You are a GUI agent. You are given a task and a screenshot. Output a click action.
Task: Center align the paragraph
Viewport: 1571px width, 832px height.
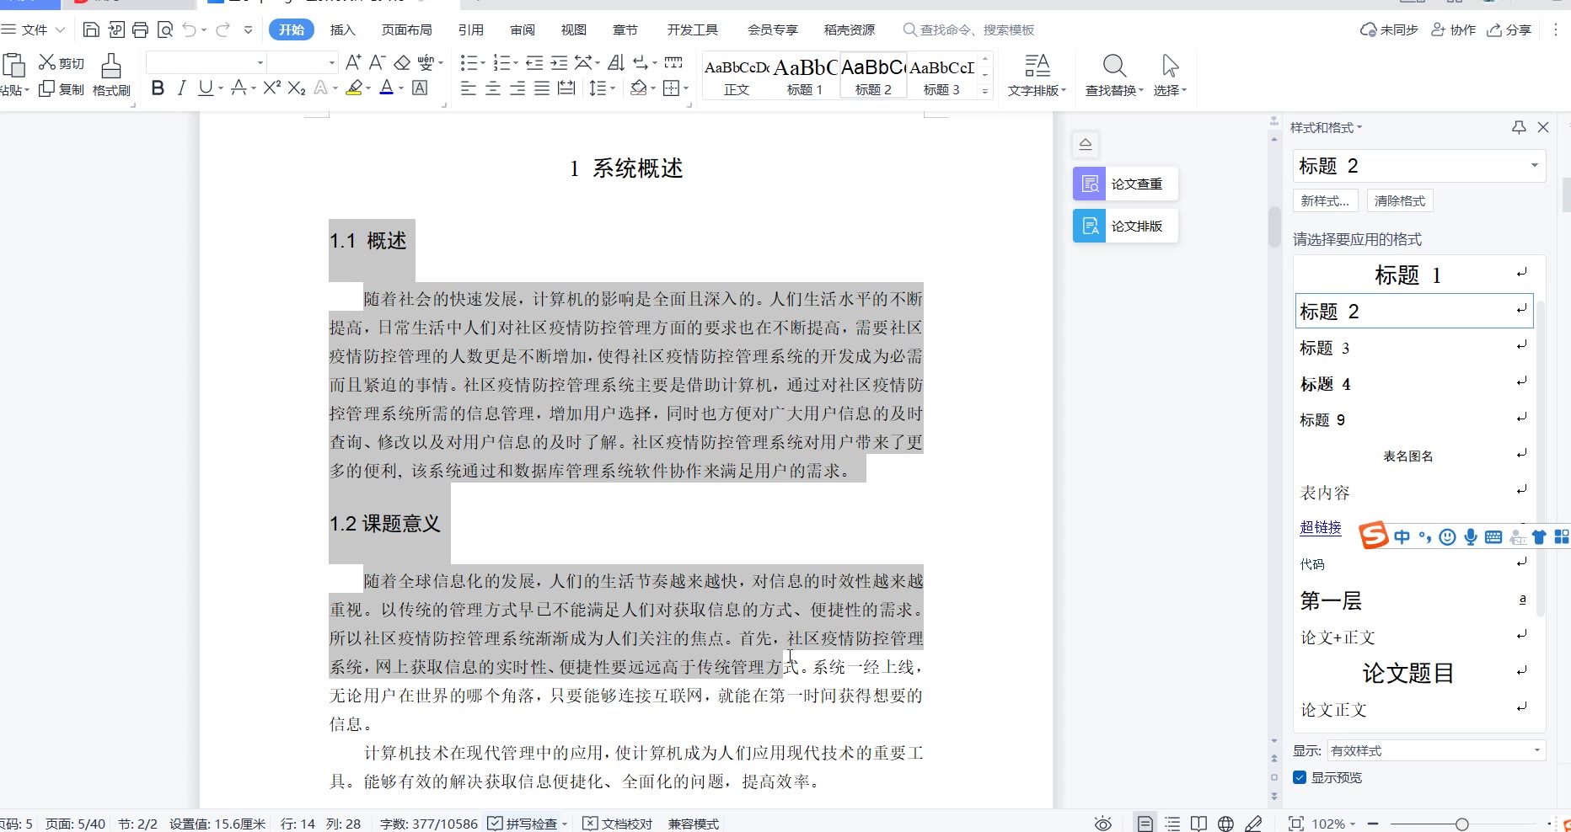pos(493,88)
